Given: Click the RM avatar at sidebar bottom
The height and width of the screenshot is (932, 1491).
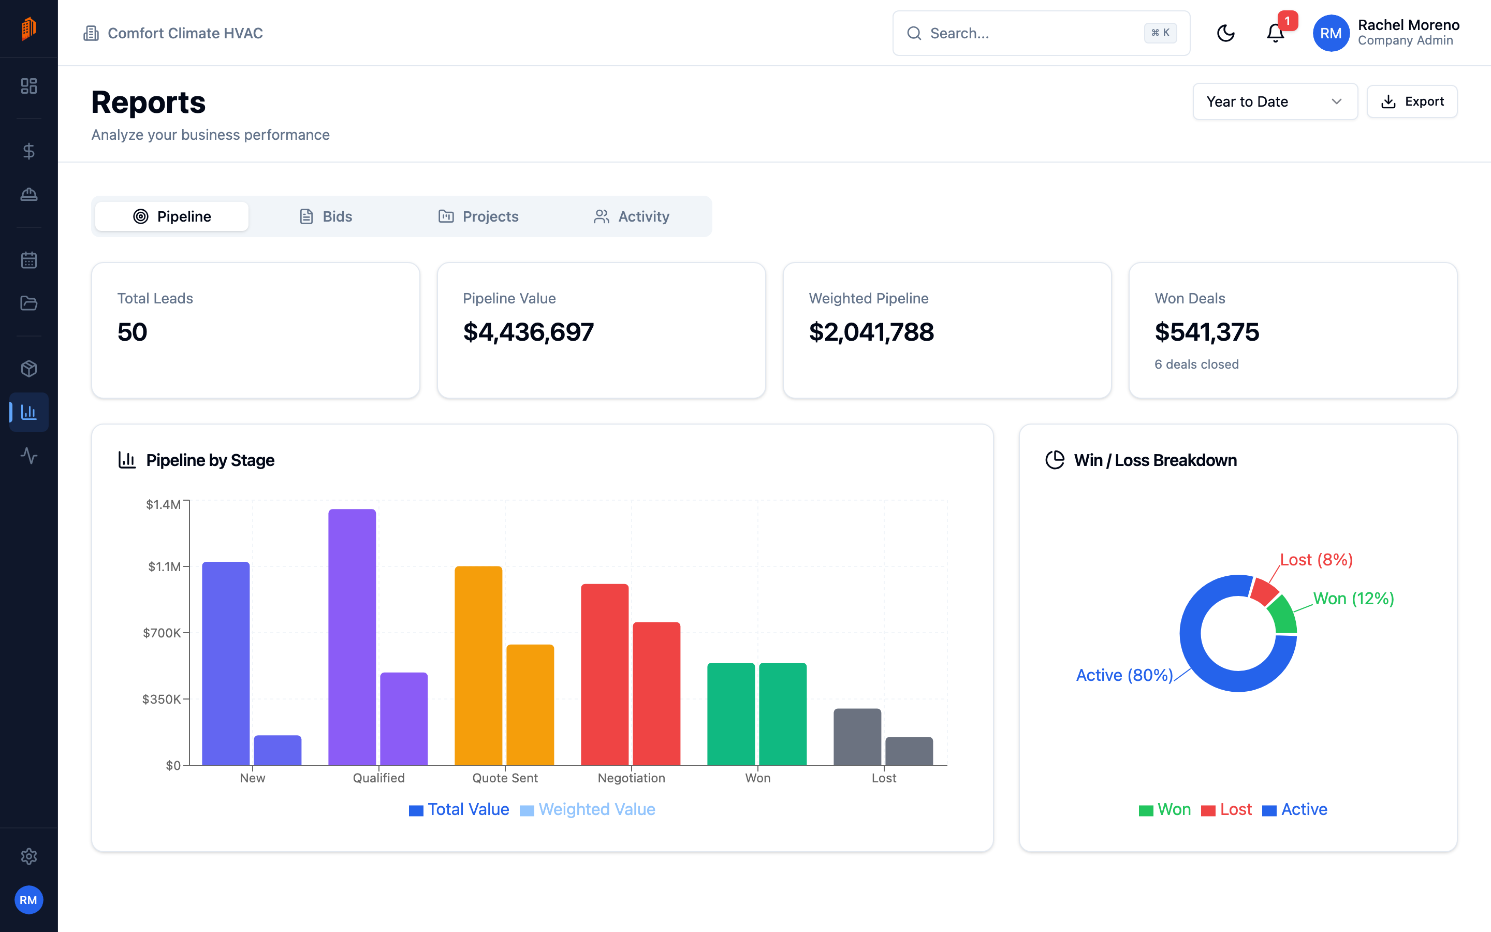Looking at the screenshot, I should [x=28, y=900].
